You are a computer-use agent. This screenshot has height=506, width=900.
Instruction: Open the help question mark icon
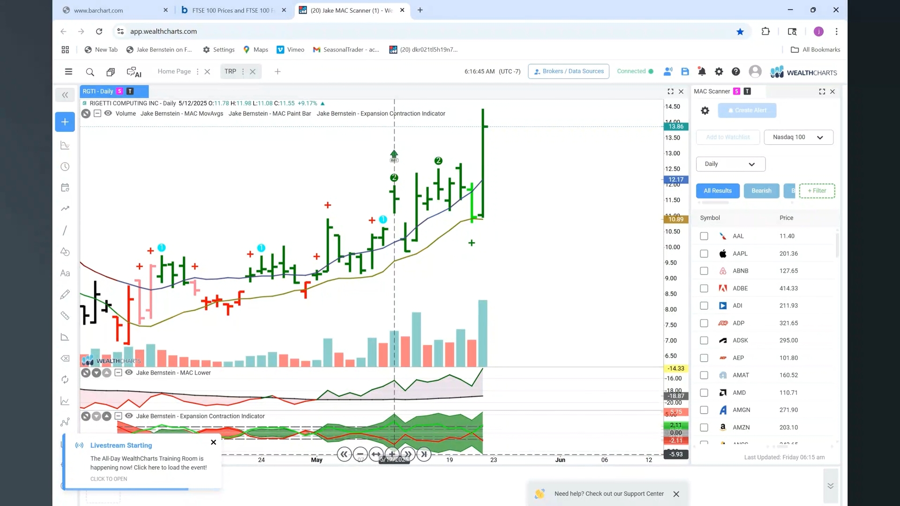click(x=736, y=72)
